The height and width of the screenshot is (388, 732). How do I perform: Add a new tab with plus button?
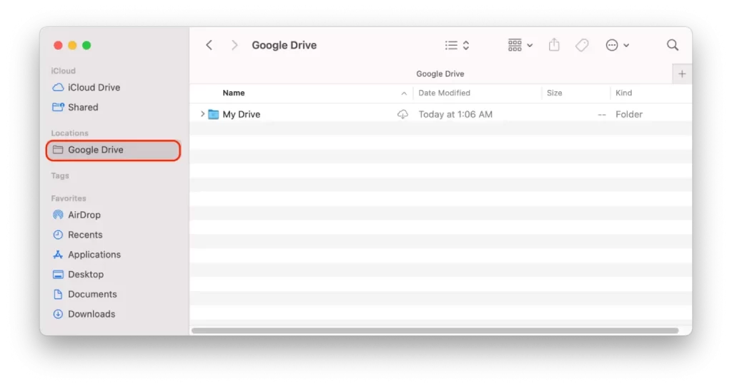682,73
